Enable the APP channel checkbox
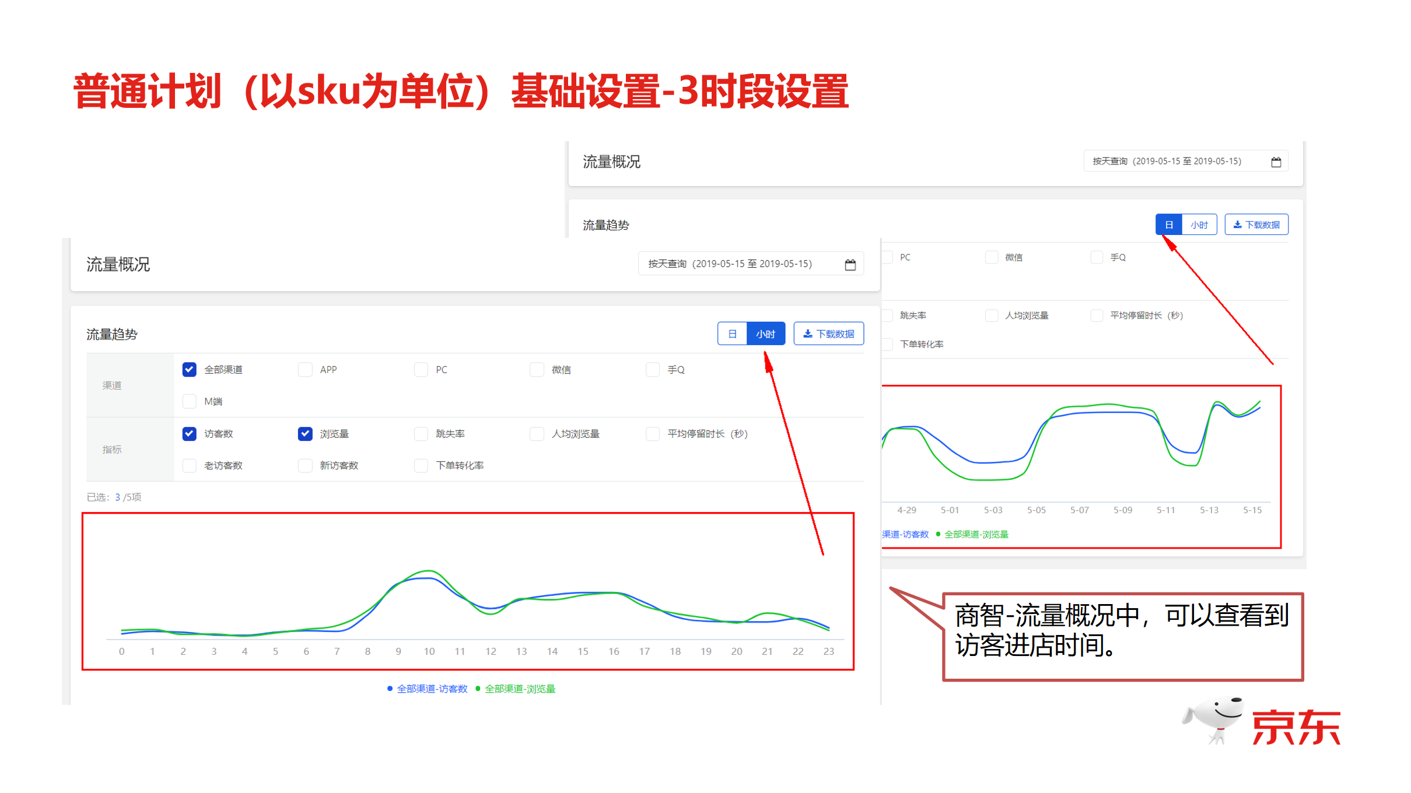This screenshot has width=1411, height=793. click(304, 370)
